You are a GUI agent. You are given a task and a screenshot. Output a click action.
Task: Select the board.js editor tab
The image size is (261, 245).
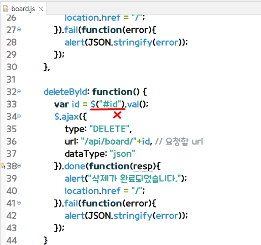[x=23, y=9]
